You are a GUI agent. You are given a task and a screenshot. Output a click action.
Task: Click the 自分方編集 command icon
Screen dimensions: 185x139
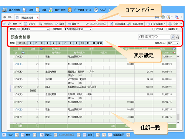click(x=111, y=24)
